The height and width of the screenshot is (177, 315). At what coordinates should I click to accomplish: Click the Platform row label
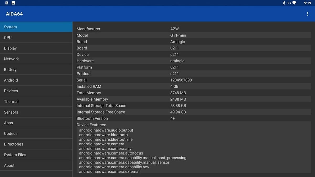click(x=84, y=67)
